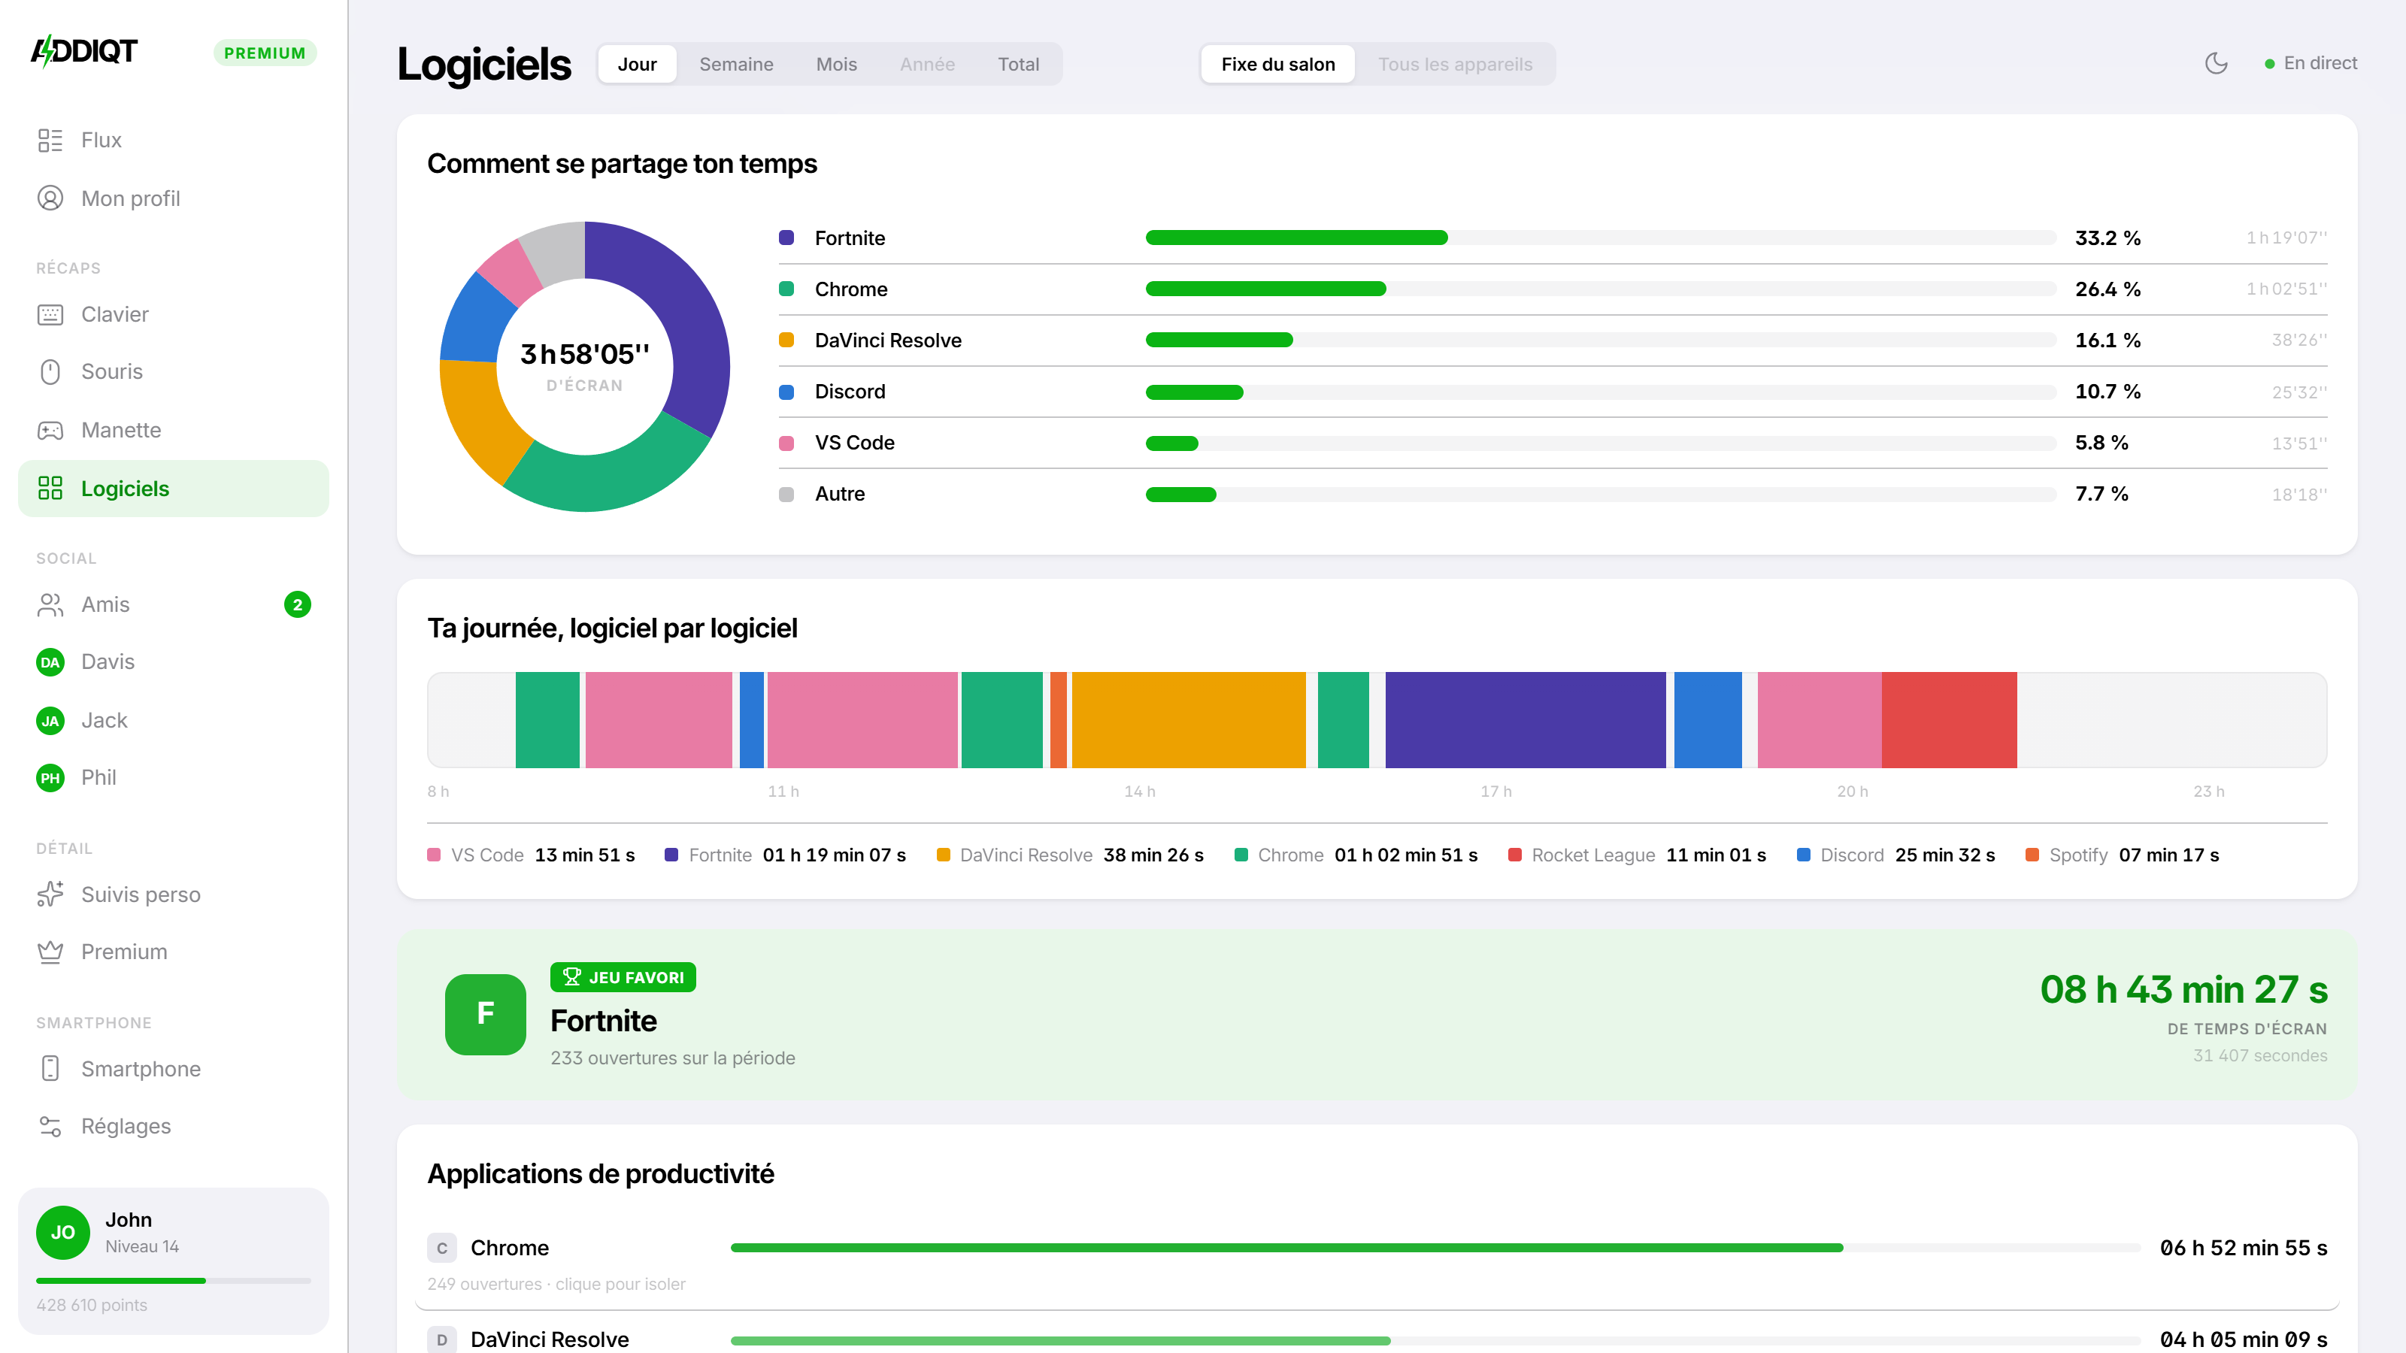
Task: Open Smartphone icon in sidebar
Action: (50, 1069)
